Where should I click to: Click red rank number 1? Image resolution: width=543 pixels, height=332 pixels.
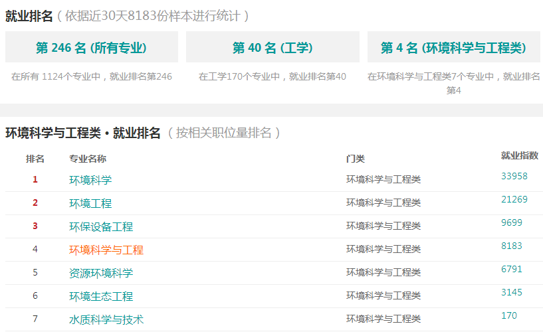[x=35, y=179]
